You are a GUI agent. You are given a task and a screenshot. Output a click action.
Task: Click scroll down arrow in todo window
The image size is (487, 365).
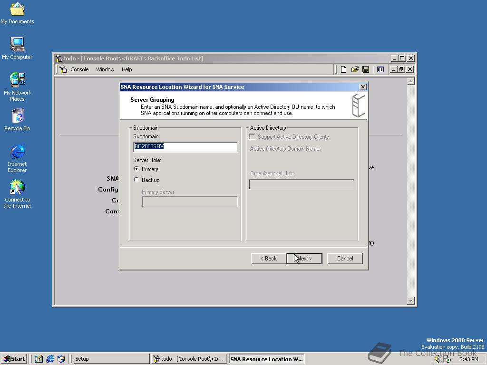coord(410,301)
